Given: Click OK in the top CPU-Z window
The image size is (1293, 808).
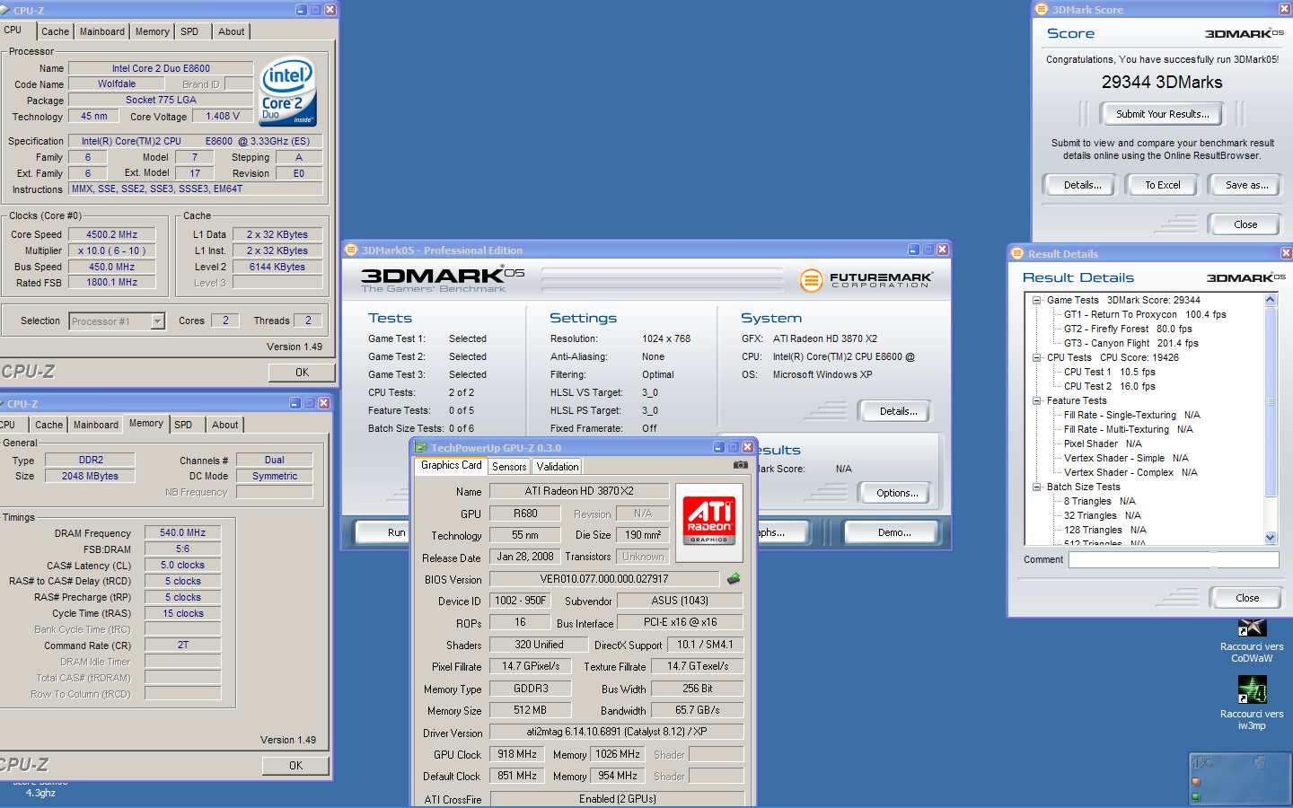Looking at the screenshot, I should click(x=302, y=373).
